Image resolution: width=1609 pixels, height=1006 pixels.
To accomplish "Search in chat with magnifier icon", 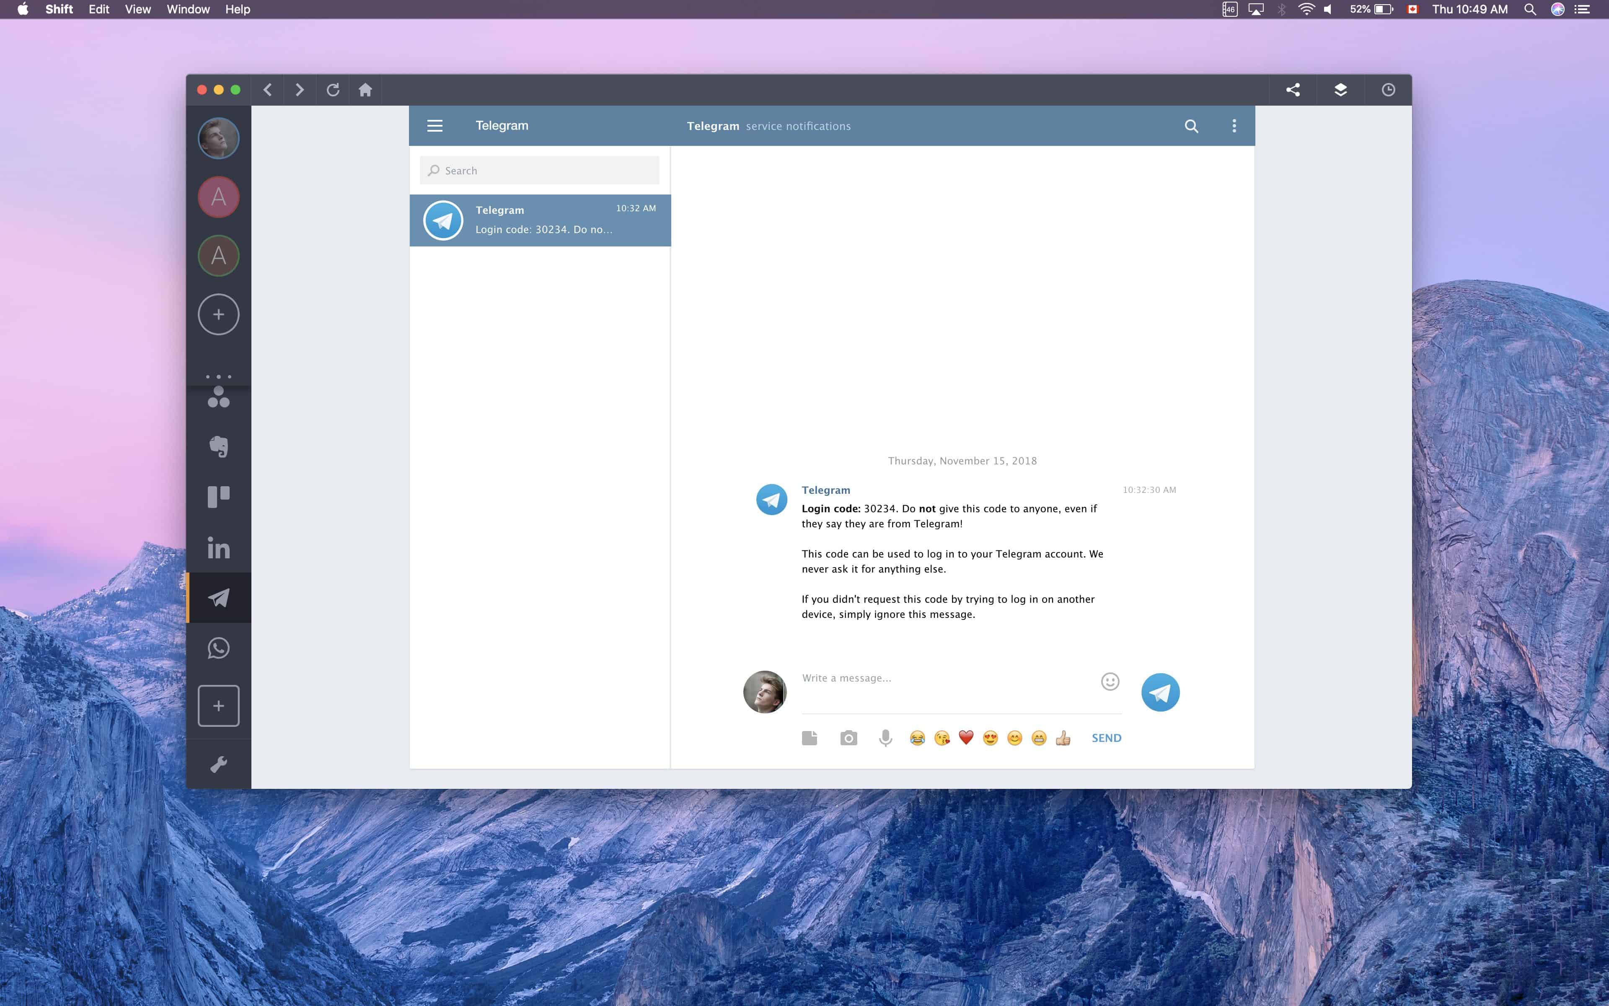I will (1192, 126).
